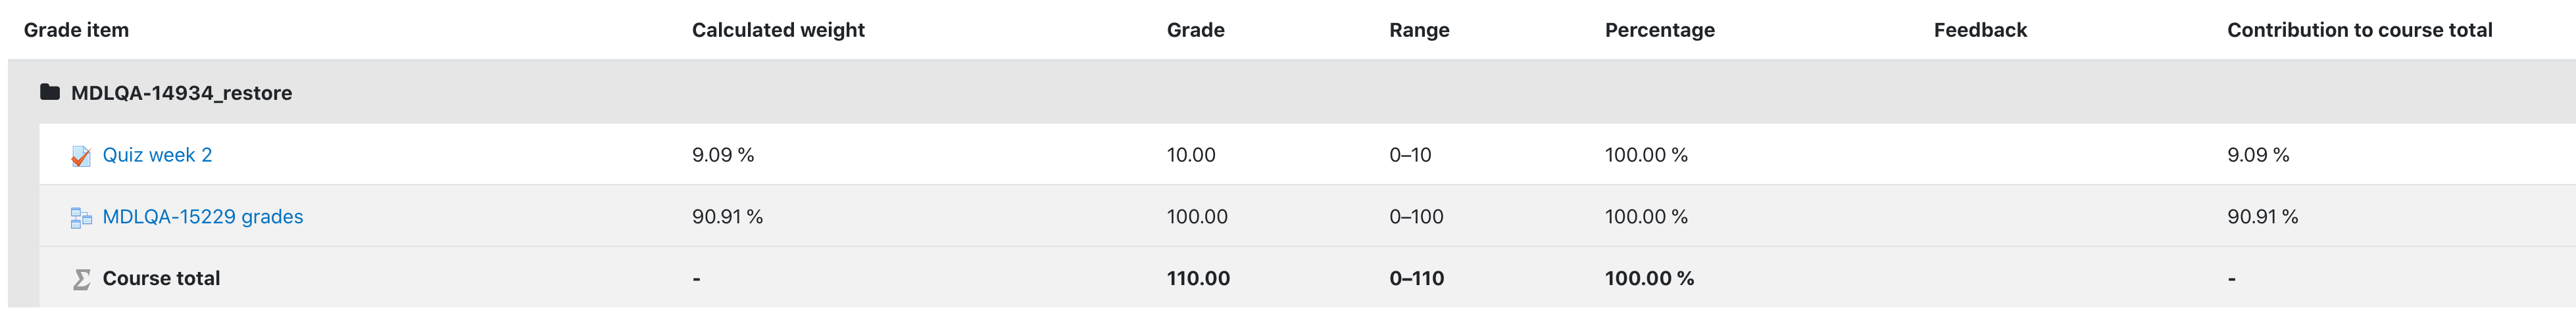Click the Calculated weight column header

(x=778, y=30)
